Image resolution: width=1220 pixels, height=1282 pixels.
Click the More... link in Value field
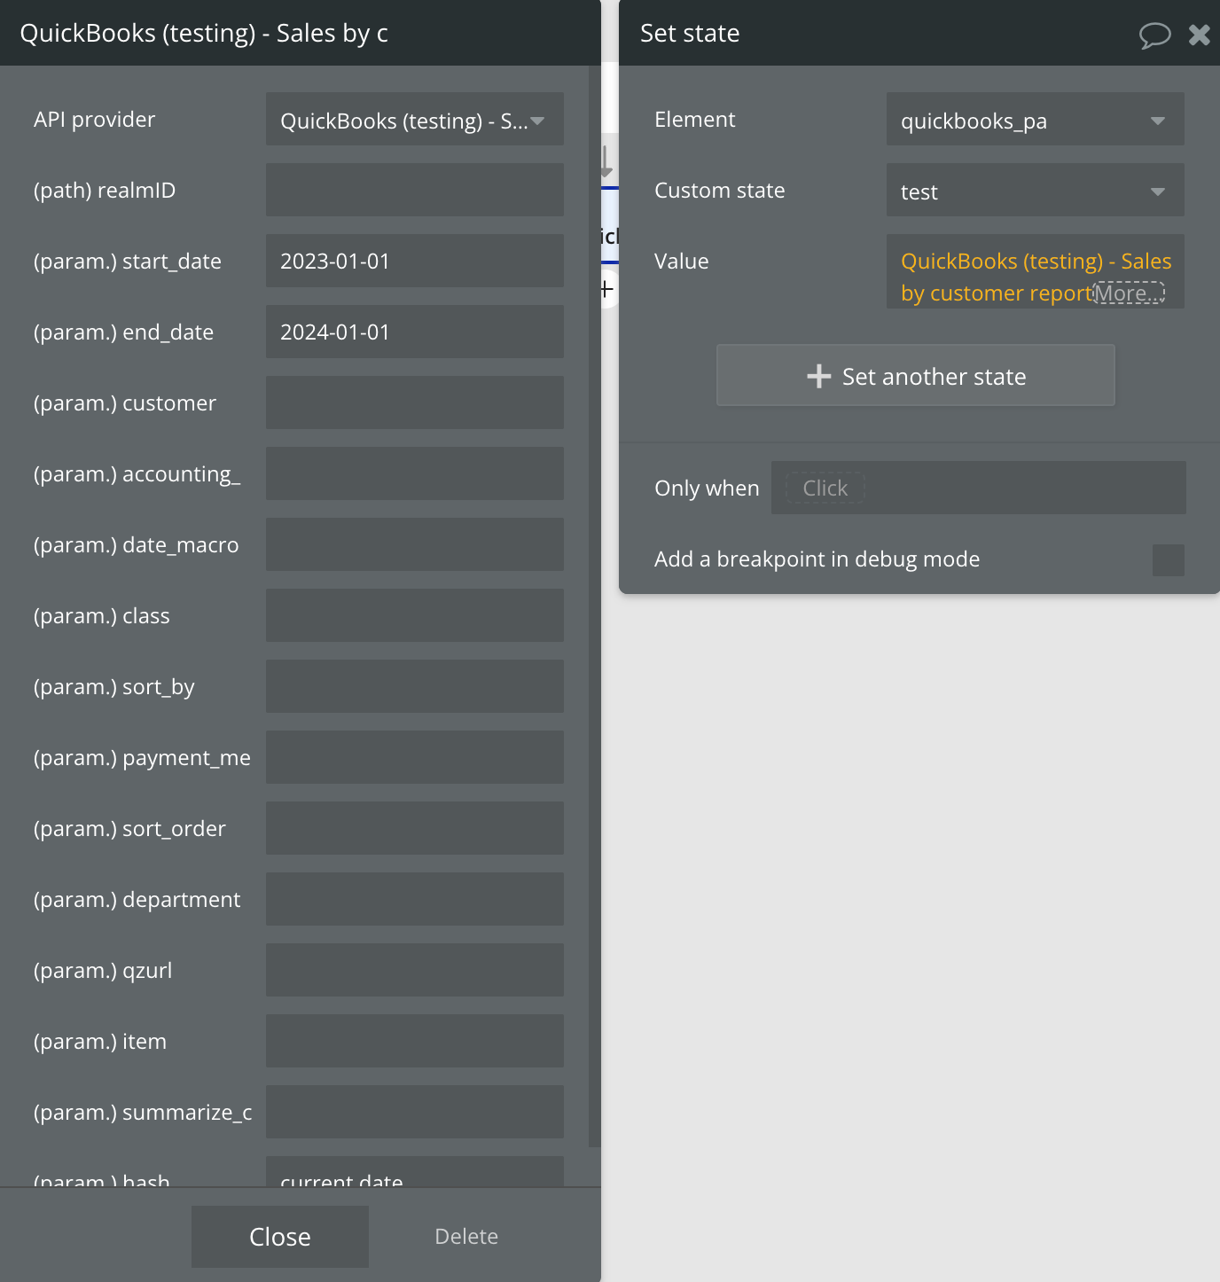tap(1129, 293)
